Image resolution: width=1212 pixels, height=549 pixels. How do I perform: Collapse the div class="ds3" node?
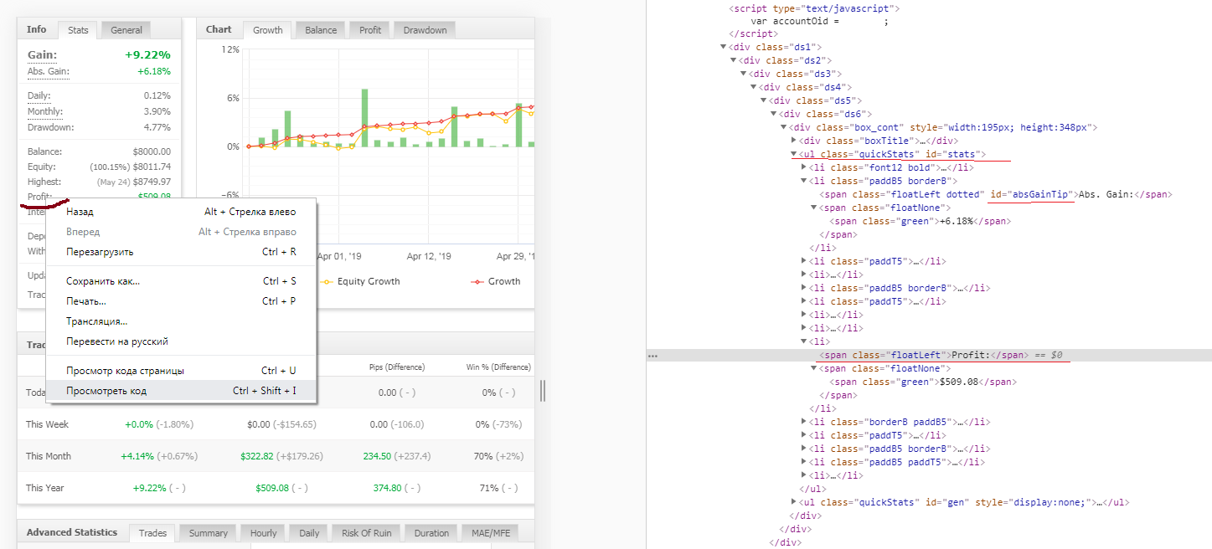coord(744,74)
